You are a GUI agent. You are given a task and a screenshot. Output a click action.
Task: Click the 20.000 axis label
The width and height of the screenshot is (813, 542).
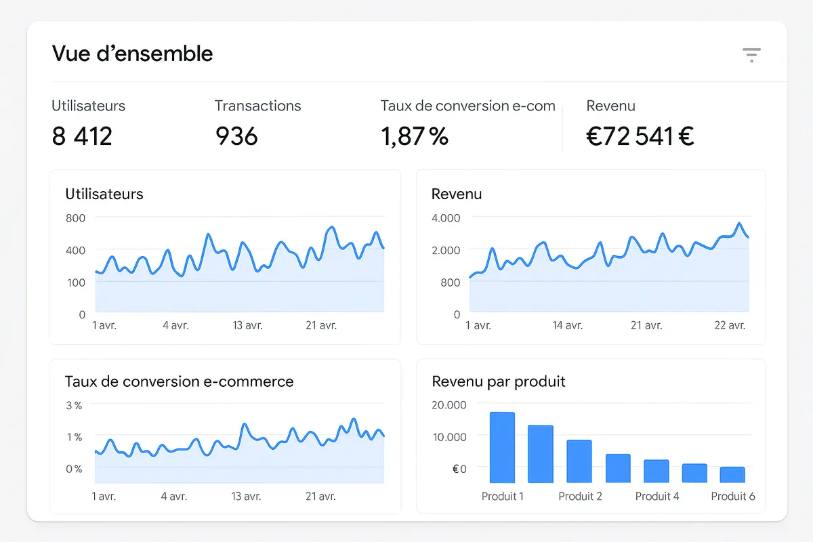click(x=449, y=405)
